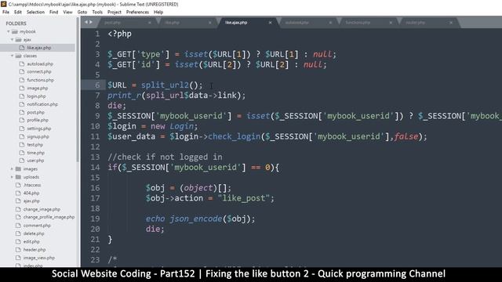Viewport: 502px width, 282px height.
Task: Click check_login on line 11
Action: pyautogui.click(x=234, y=136)
